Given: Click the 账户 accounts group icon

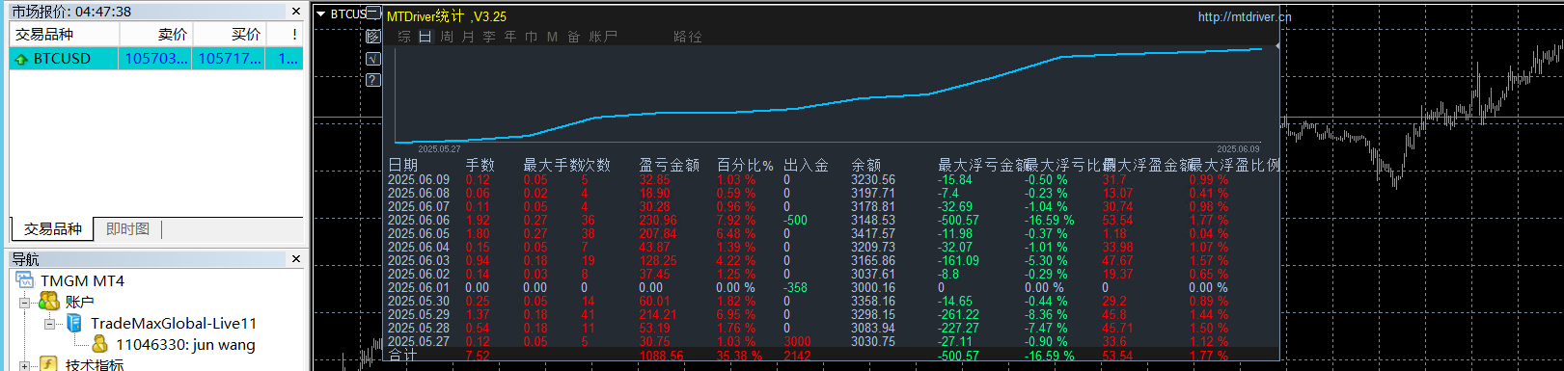Looking at the screenshot, I should pos(49,302).
